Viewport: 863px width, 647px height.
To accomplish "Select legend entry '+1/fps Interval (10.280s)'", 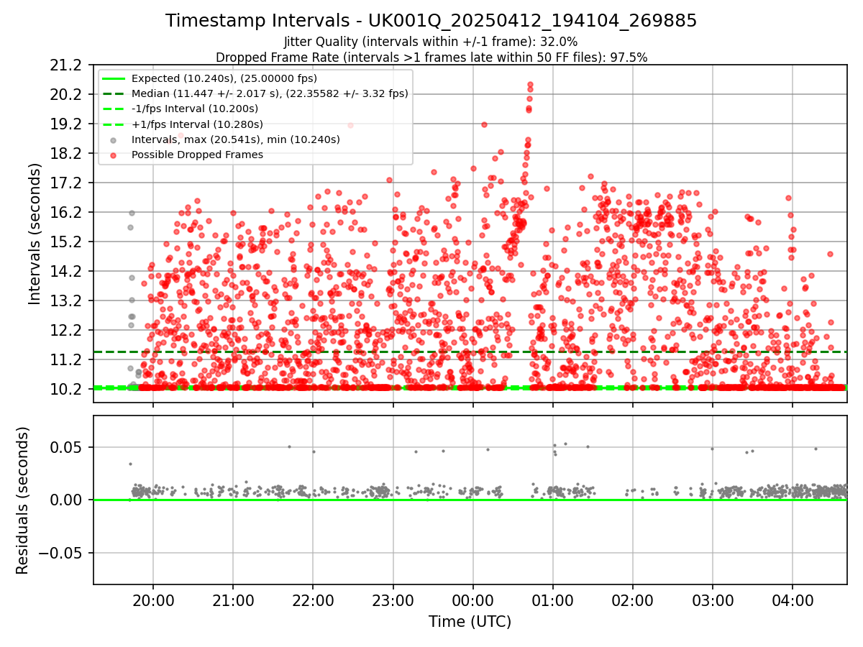I will pyautogui.click(x=196, y=124).
